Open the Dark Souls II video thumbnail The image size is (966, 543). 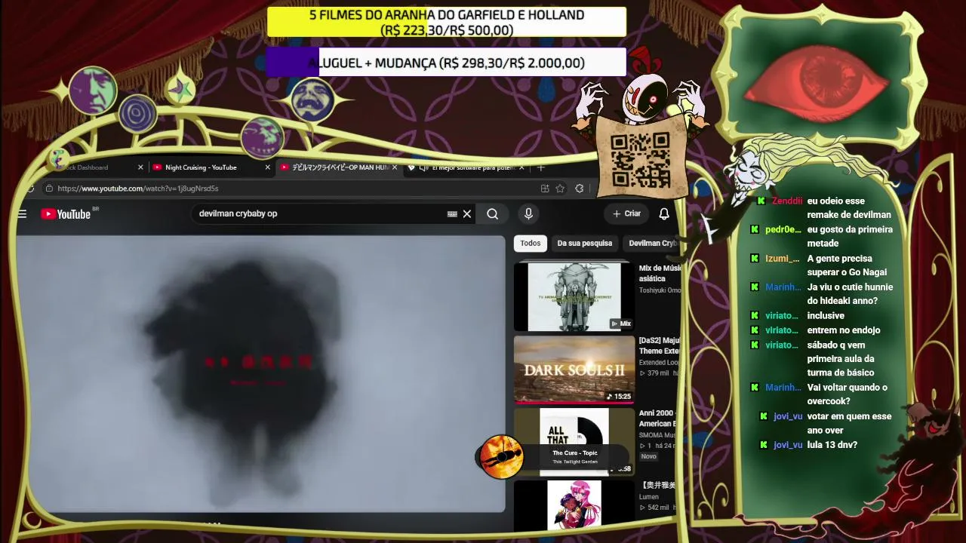click(x=574, y=370)
